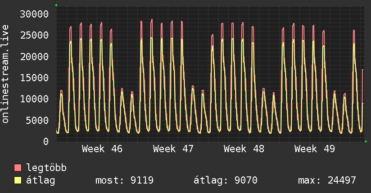Select the Week 49 axis label

click(315, 149)
